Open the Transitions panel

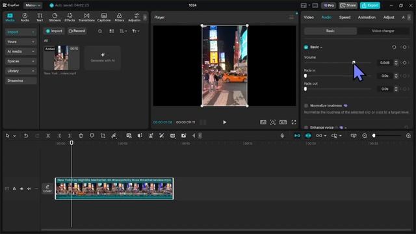[x=86, y=18]
